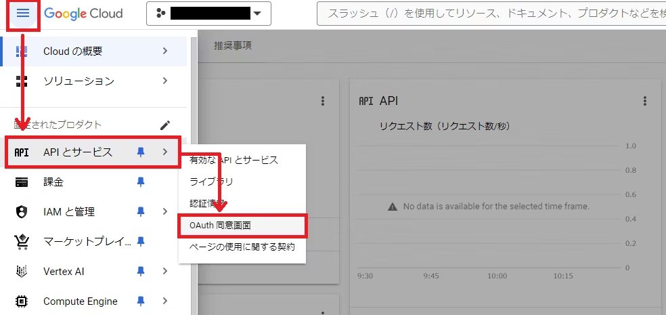Click the 課金 credit card icon

(21, 182)
